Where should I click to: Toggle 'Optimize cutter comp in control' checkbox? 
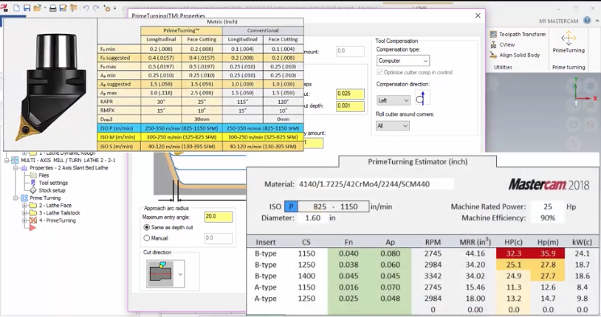click(380, 72)
